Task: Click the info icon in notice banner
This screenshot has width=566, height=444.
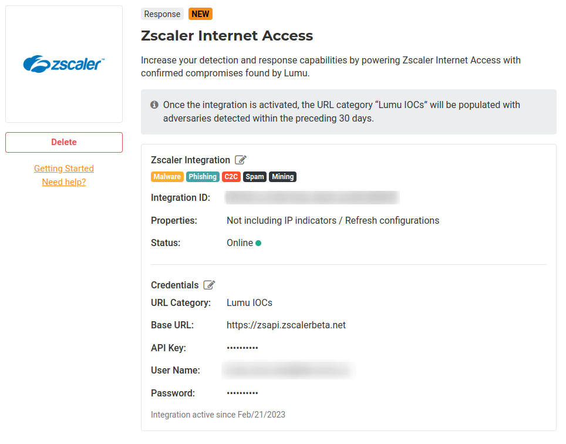Action: (x=154, y=105)
